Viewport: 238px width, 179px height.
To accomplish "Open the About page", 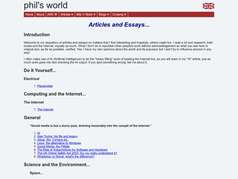I will click(x=40, y=15).
